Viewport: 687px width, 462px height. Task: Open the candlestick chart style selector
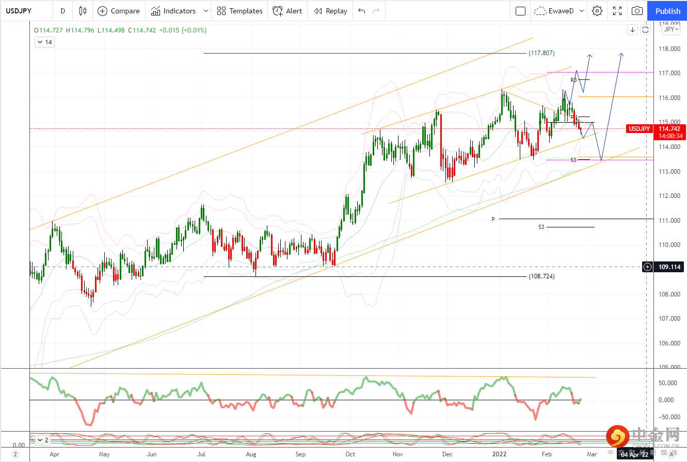point(83,11)
